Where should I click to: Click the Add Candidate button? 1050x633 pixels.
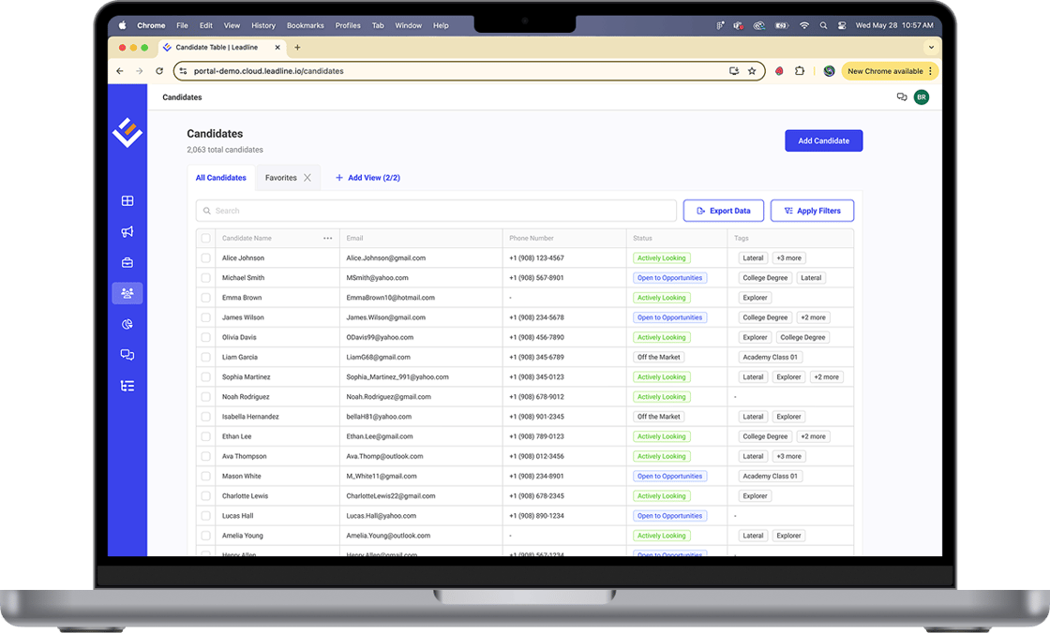823,140
